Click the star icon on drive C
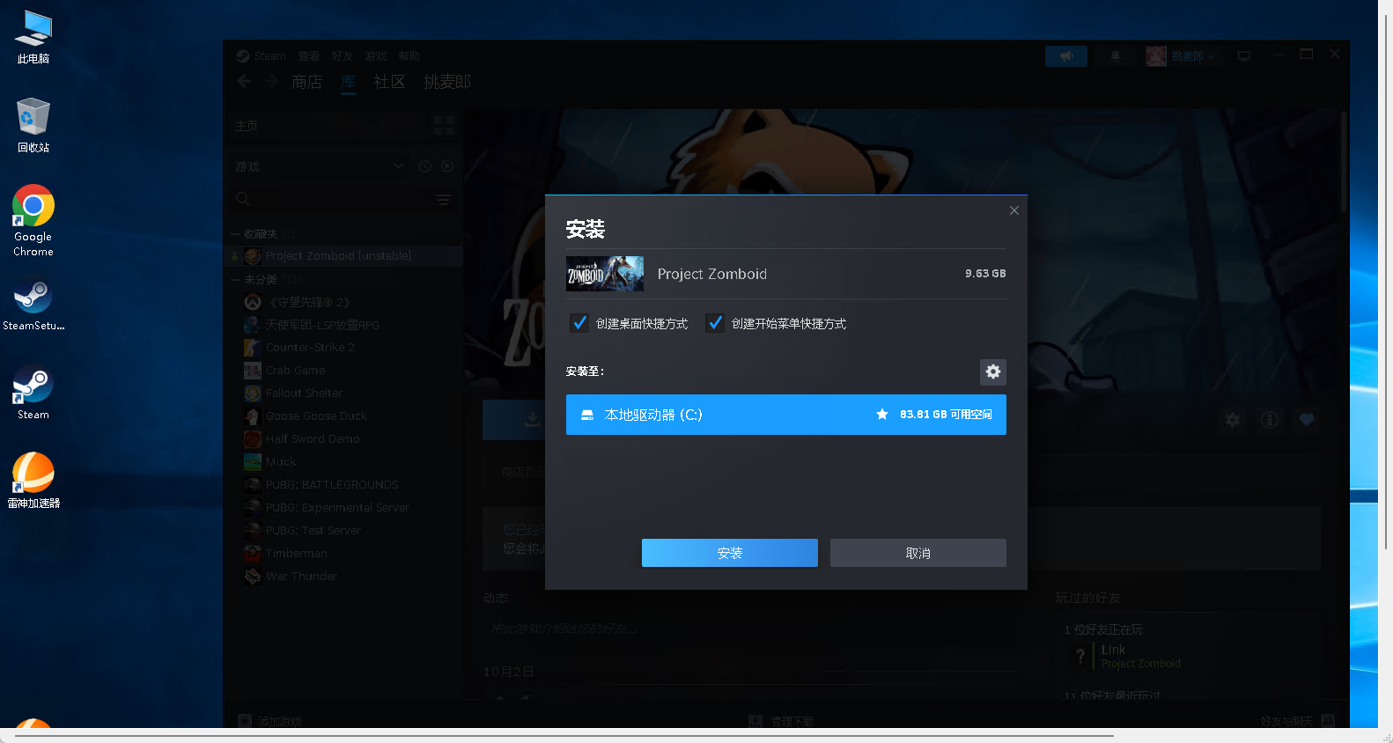This screenshot has width=1393, height=743. (881, 415)
